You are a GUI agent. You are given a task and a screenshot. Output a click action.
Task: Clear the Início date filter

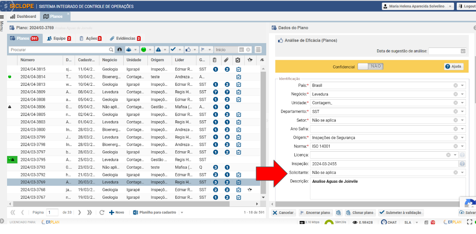(x=248, y=49)
